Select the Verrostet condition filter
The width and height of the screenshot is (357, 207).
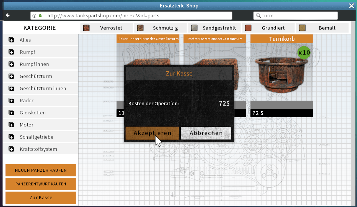tap(106, 28)
